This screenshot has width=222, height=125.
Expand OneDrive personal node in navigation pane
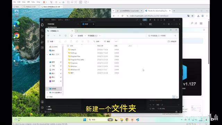[x=47, y=55]
